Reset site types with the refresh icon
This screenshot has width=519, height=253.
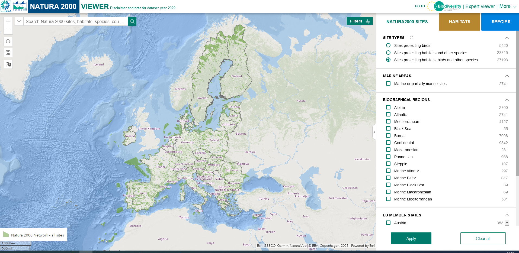coord(412,38)
